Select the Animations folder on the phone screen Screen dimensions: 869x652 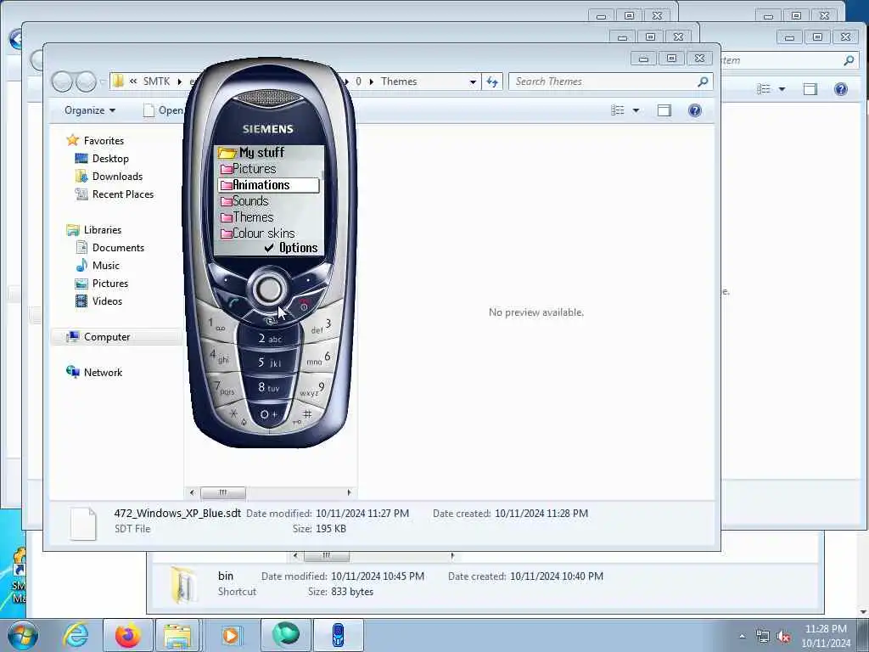click(269, 185)
